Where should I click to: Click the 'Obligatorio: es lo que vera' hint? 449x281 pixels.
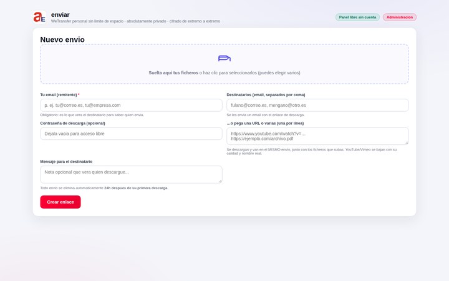[x=92, y=115]
